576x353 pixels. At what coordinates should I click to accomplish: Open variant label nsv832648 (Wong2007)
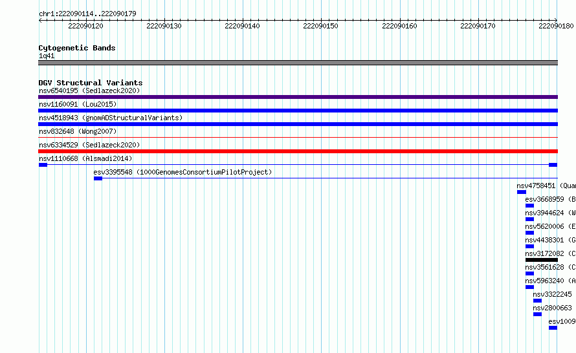(x=78, y=131)
